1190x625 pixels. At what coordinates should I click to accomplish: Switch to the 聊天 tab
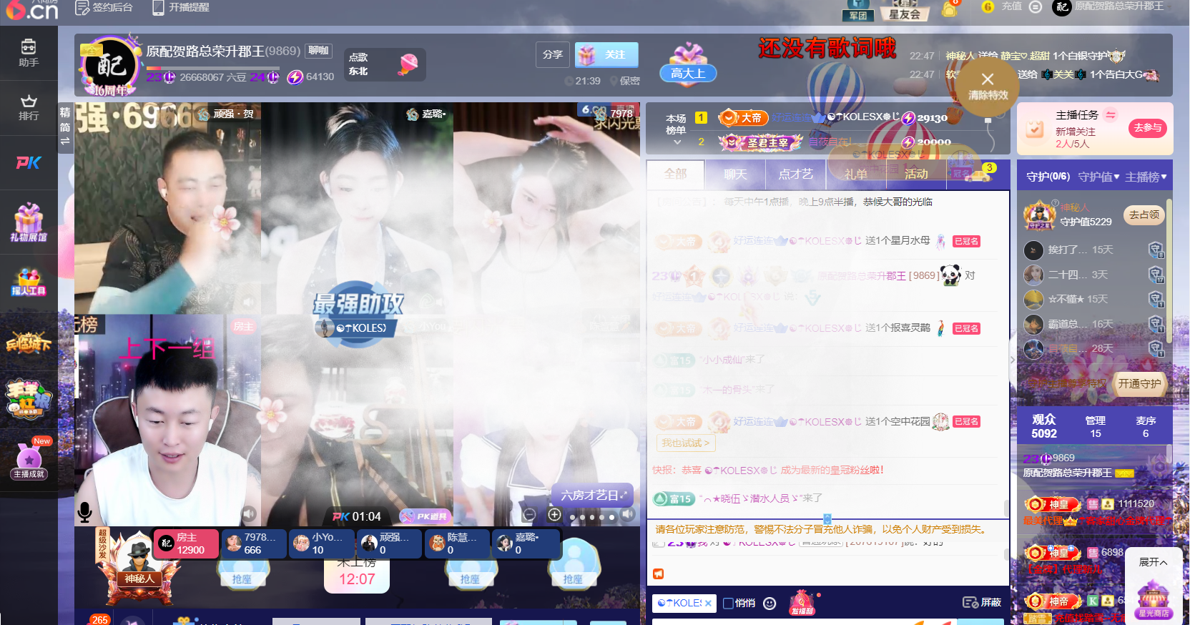pos(735,174)
